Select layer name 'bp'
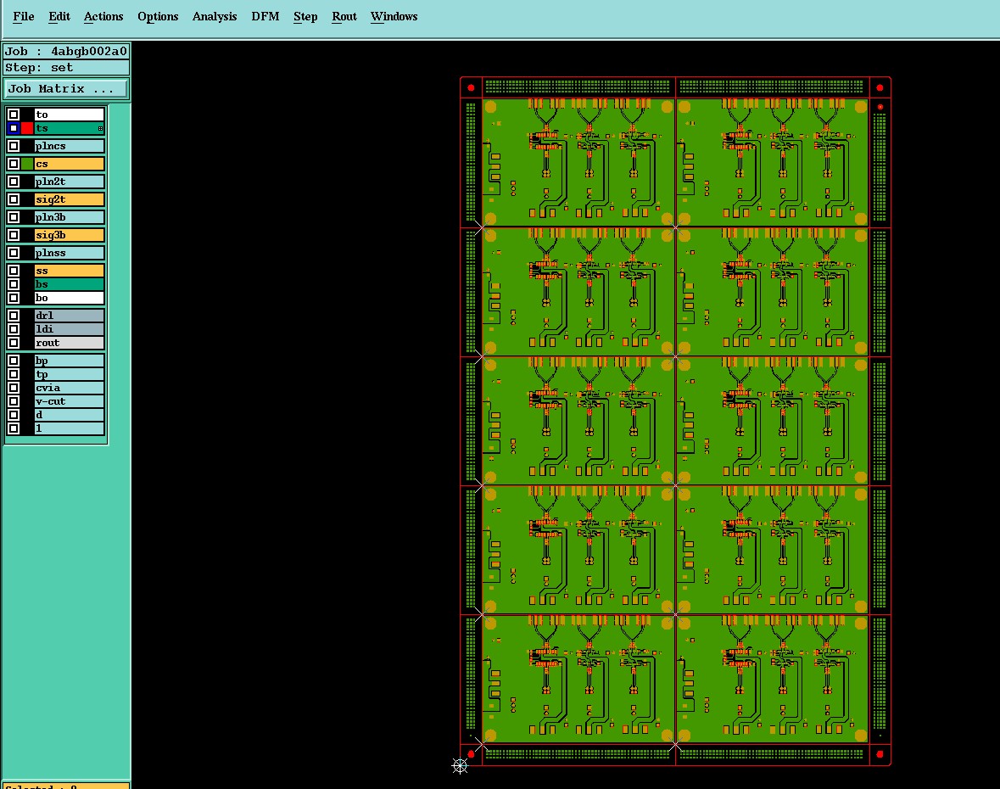 pos(69,361)
